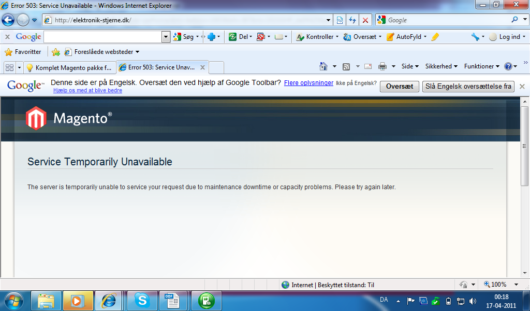This screenshot has height=311, width=530.
Task: Click the Flere oplysninger link
Action: point(308,83)
